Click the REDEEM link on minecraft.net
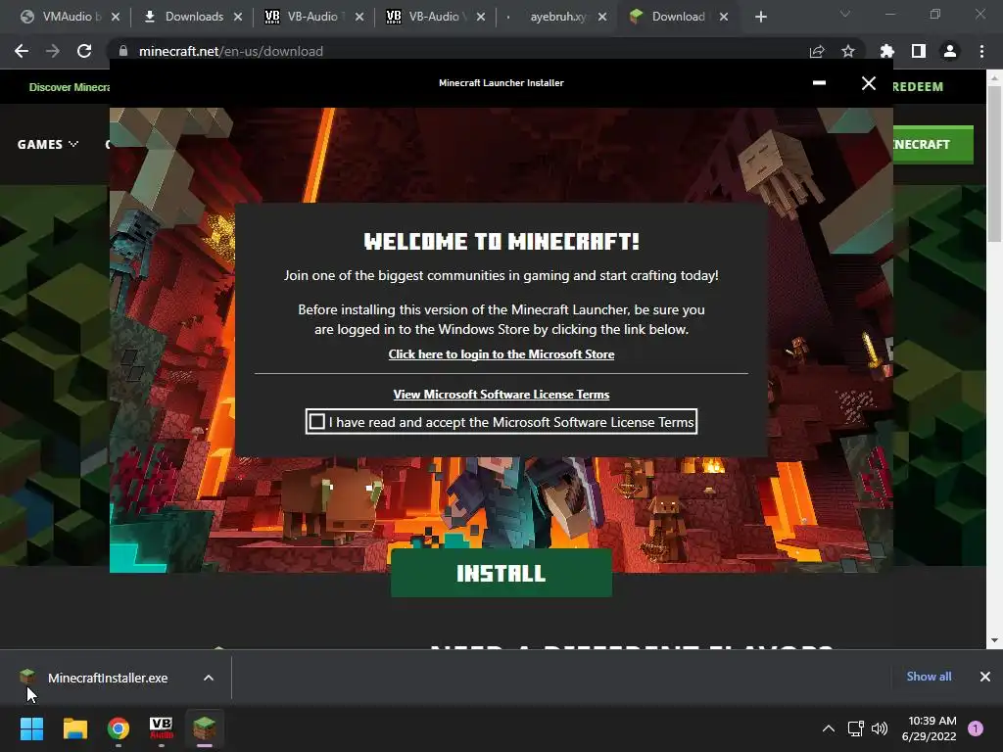The image size is (1003, 752). 917,86
